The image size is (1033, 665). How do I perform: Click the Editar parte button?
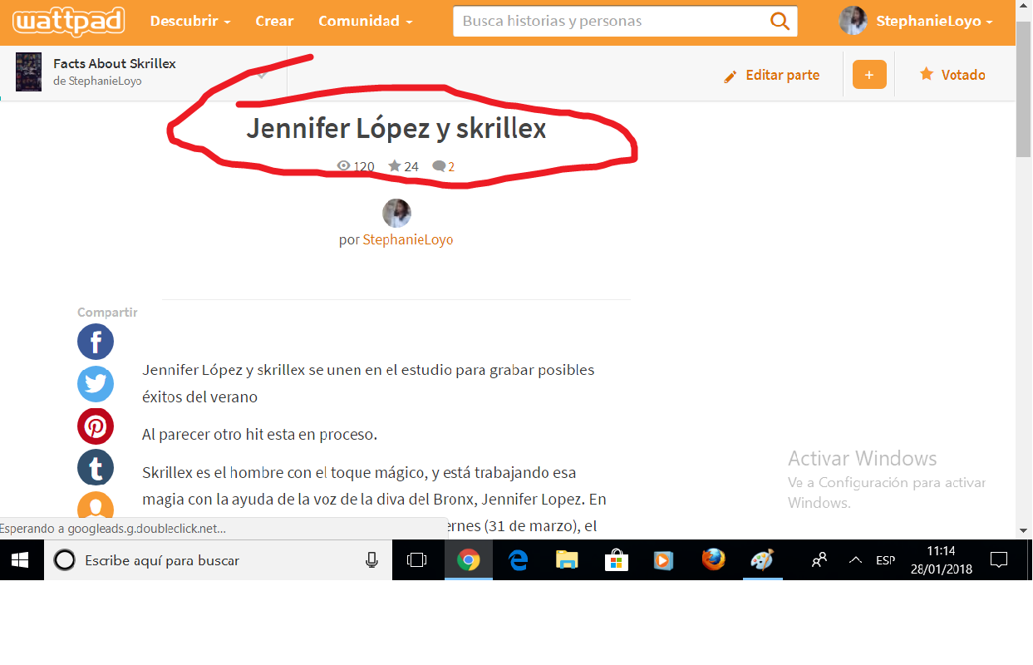(x=771, y=76)
